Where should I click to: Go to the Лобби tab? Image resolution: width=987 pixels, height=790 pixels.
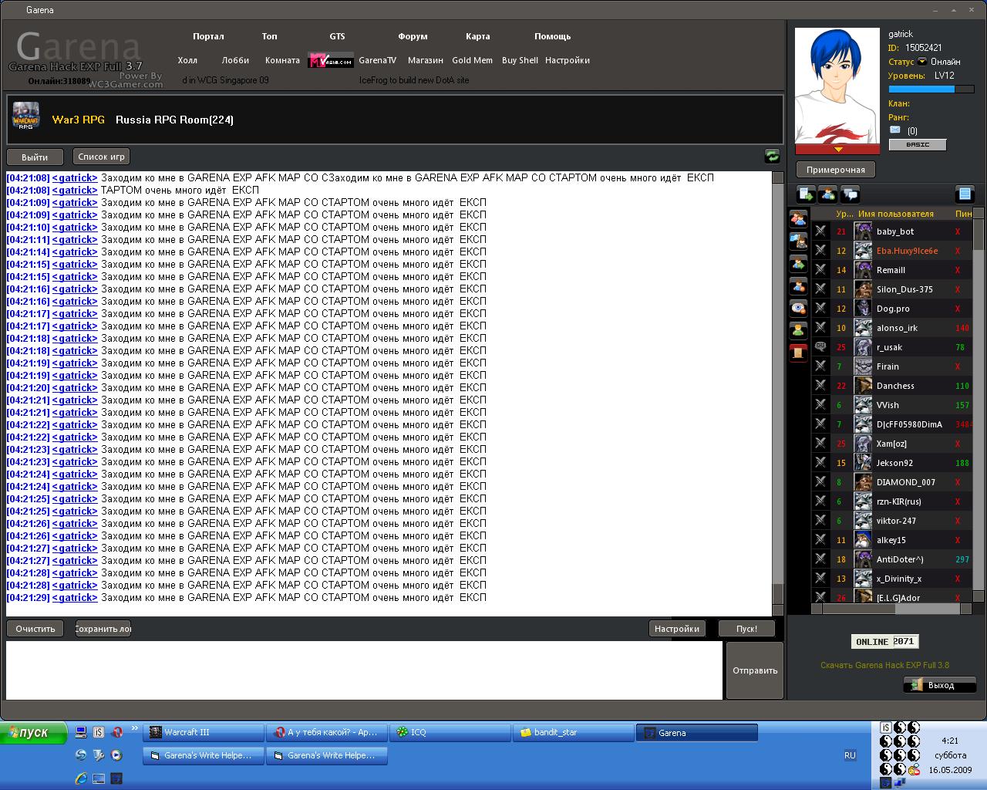[235, 60]
